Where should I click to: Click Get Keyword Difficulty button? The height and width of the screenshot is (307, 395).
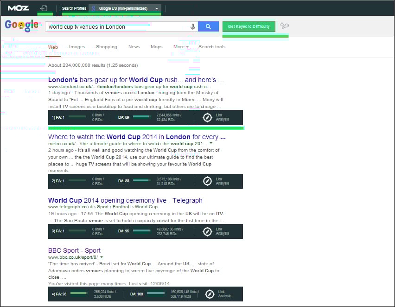[248, 26]
